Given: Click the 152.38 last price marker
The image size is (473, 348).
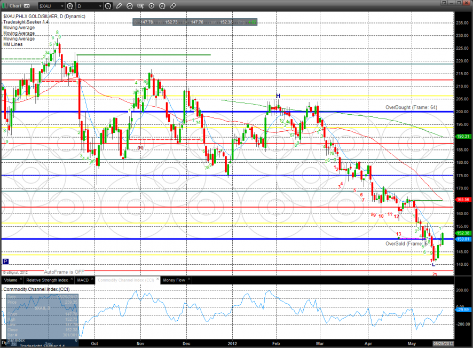Looking at the screenshot, I should click(x=463, y=233).
